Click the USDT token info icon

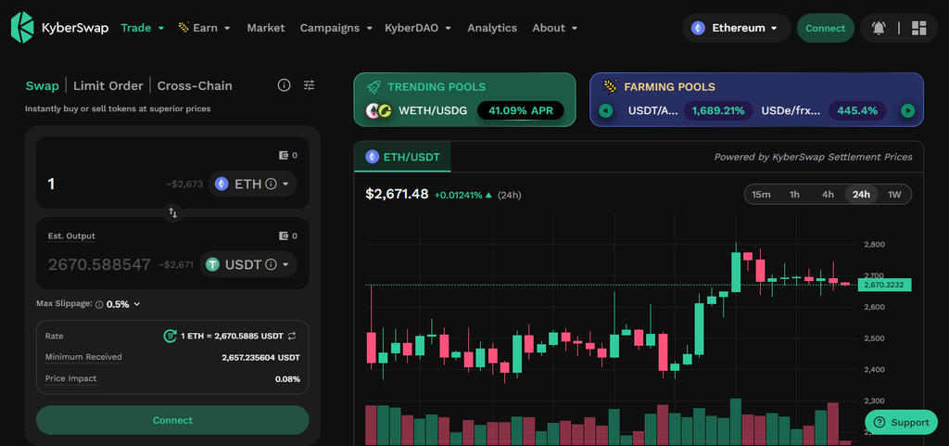272,264
